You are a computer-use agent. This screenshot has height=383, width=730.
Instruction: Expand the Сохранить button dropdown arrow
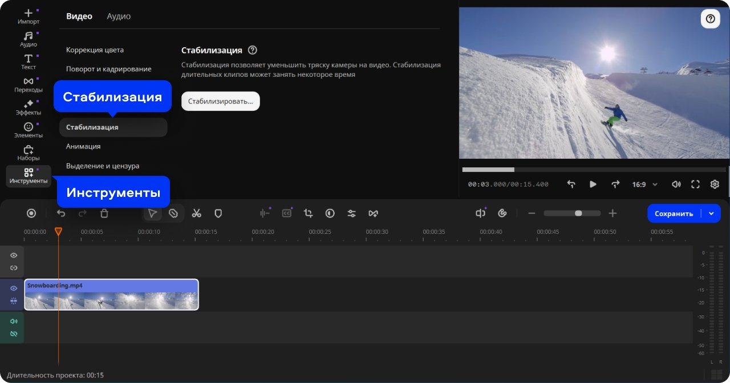tap(711, 213)
